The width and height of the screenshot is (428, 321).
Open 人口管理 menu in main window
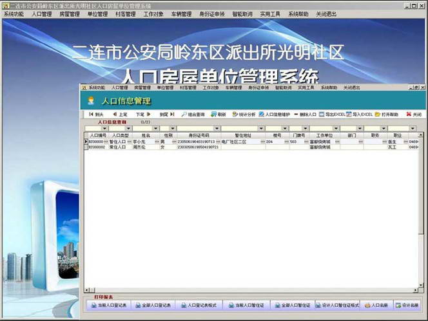click(x=42, y=14)
